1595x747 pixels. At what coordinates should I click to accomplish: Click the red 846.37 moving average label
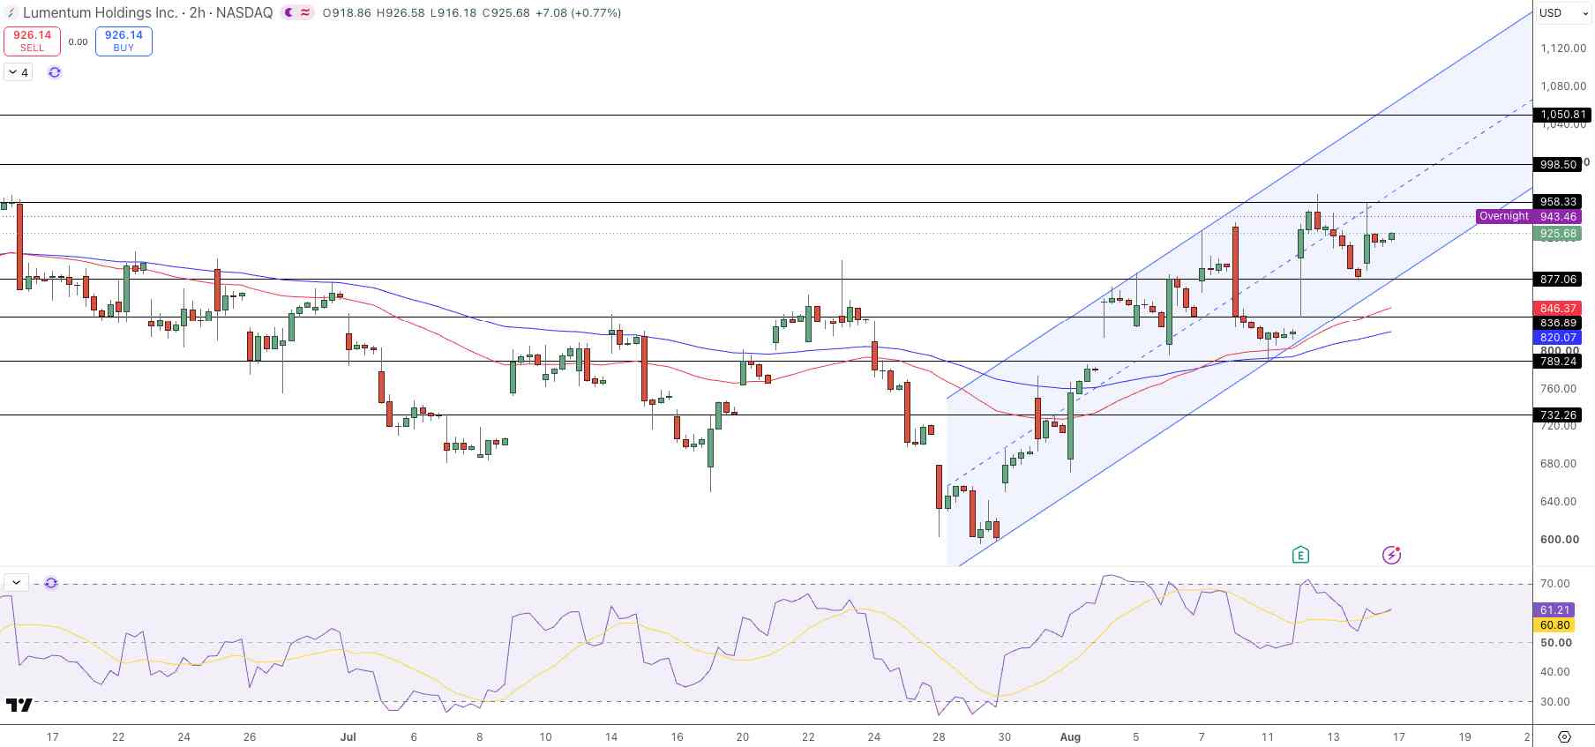point(1559,309)
